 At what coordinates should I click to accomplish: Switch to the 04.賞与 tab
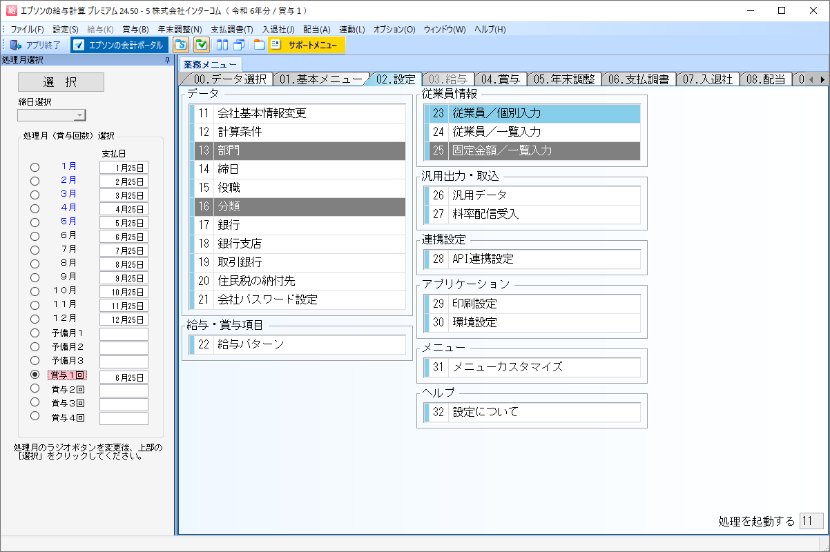pyautogui.click(x=500, y=79)
